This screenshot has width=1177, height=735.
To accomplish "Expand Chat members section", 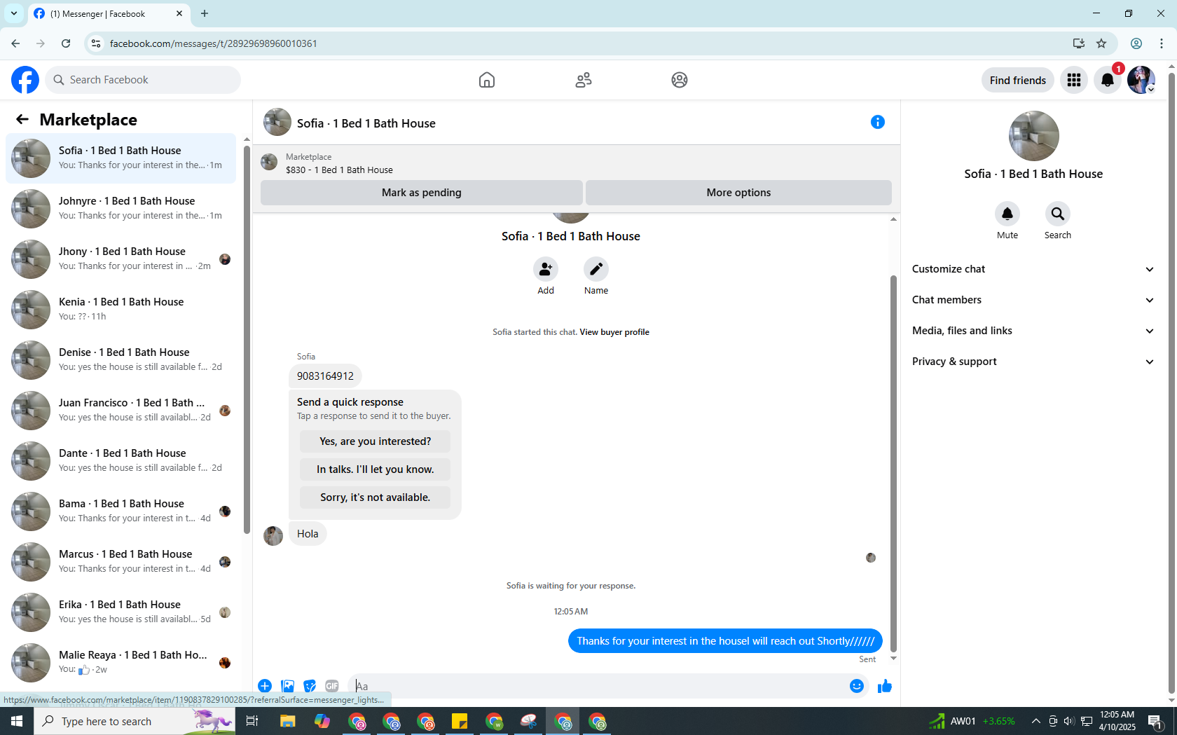I will (1033, 300).
